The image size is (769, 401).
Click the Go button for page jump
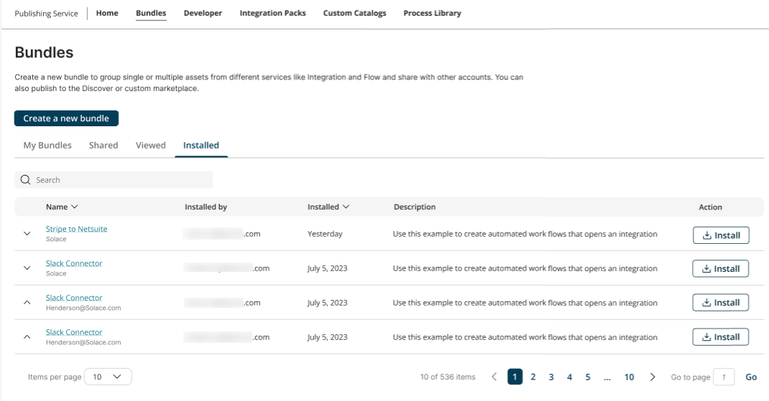pyautogui.click(x=751, y=377)
